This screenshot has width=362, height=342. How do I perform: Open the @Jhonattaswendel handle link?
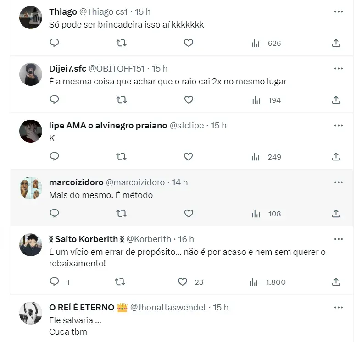[168, 307]
